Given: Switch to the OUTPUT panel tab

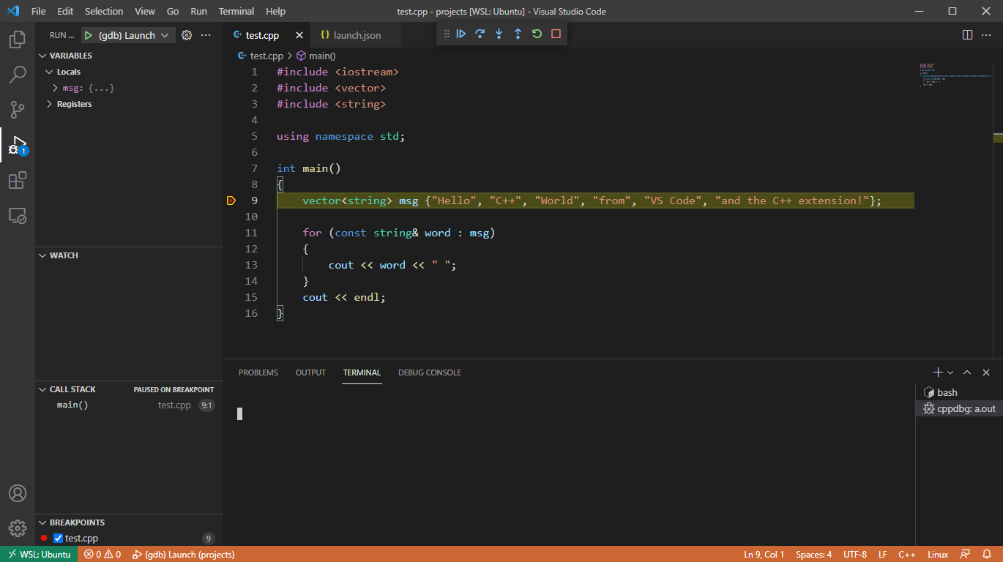Looking at the screenshot, I should 310,372.
